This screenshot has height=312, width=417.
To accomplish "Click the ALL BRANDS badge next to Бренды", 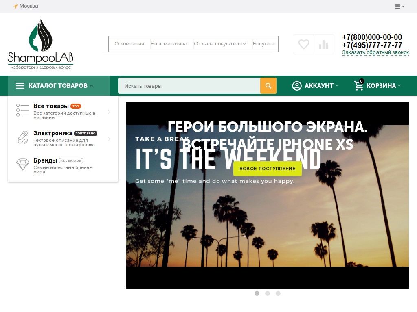I will (x=71, y=160).
